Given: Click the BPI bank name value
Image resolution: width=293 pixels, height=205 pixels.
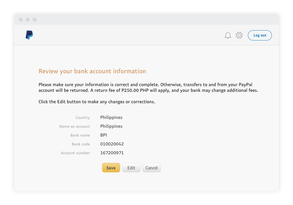Looking at the screenshot, I should click(x=103, y=135).
